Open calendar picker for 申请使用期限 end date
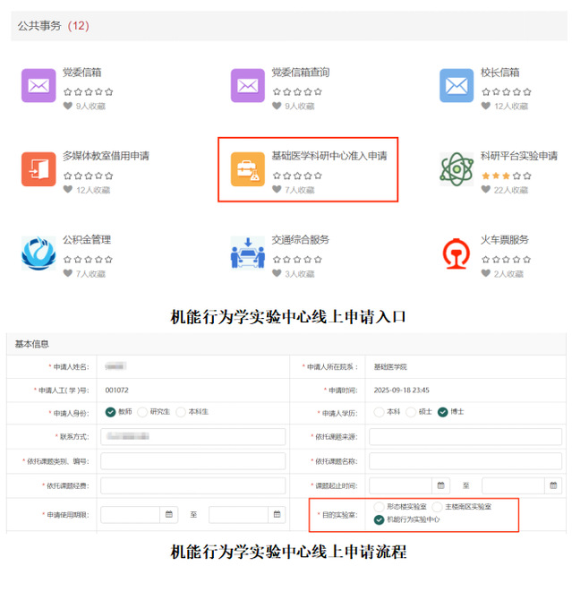572x592 pixels. pyautogui.click(x=277, y=515)
